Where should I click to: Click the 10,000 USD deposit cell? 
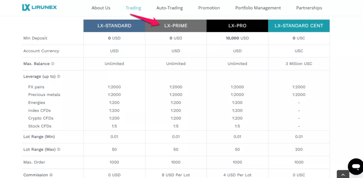[237, 38]
